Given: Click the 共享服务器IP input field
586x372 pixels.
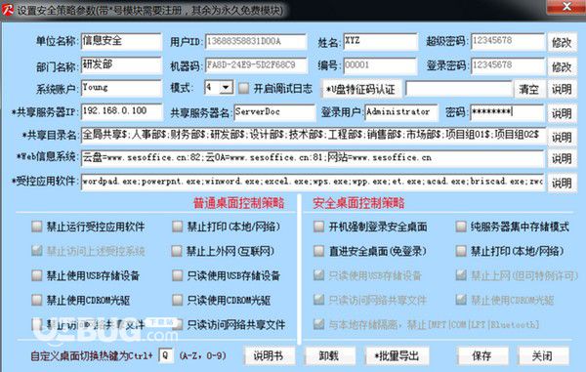Looking at the screenshot, I should [121, 111].
